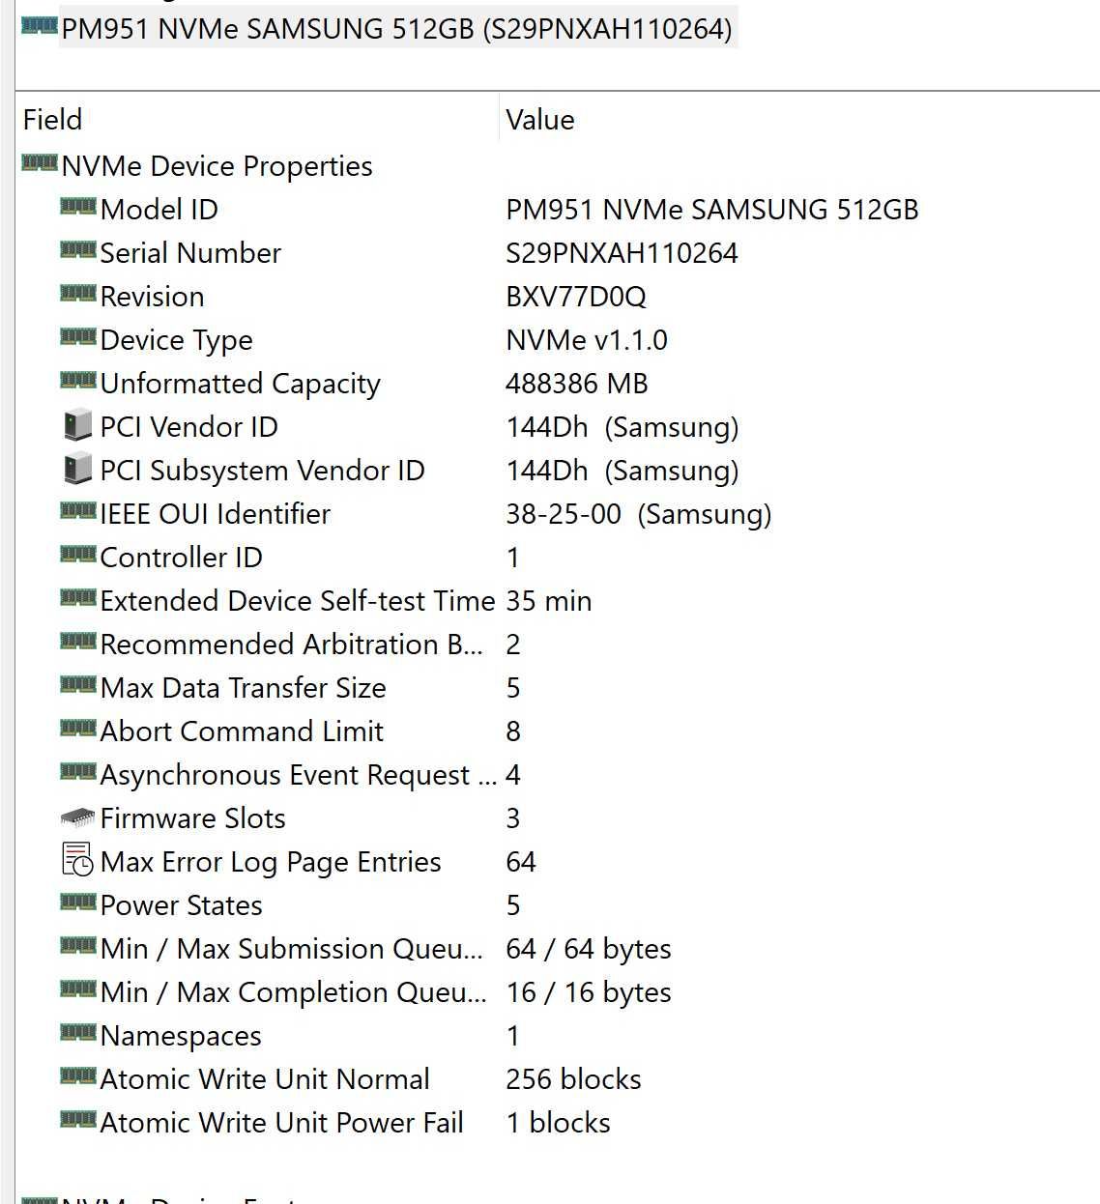This screenshot has height=1204, width=1100.
Task: Click the Revision row icon
Action: point(78,294)
